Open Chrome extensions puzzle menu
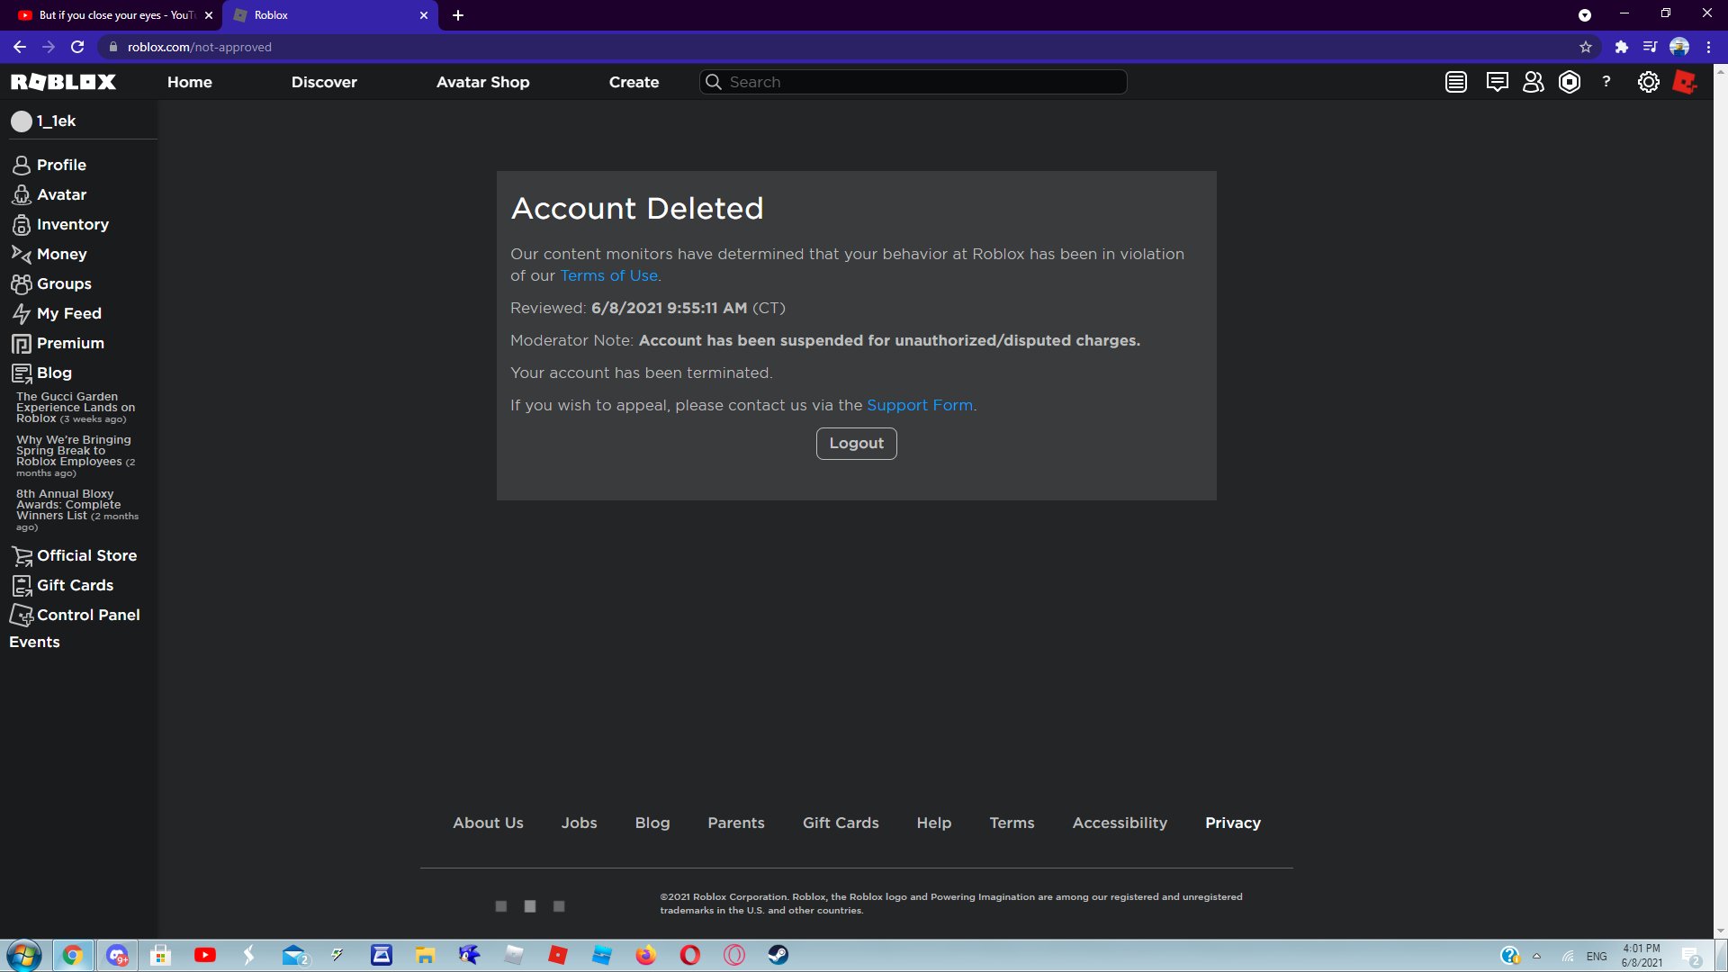Screen dimensions: 1728x972 1622,47
